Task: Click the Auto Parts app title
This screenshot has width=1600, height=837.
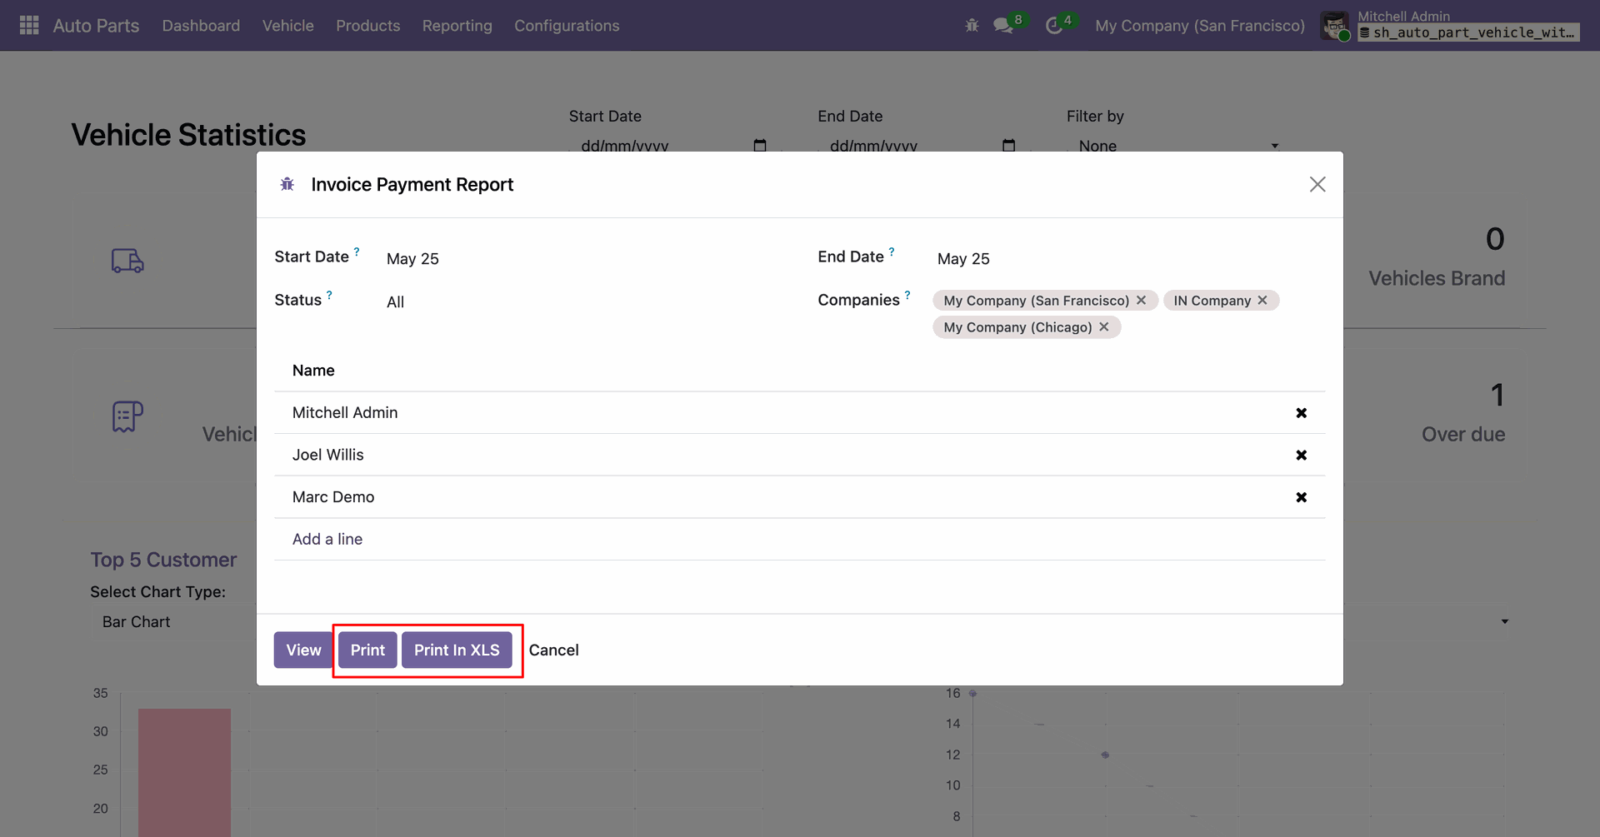Action: pos(97,26)
